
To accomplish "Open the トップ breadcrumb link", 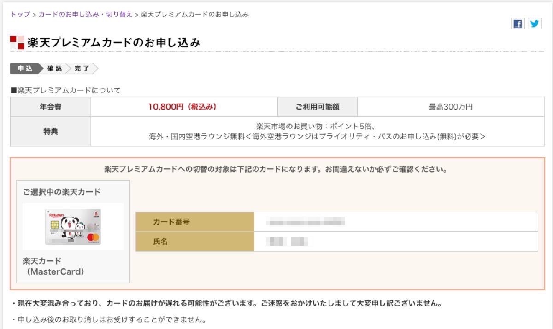I will pos(20,14).
